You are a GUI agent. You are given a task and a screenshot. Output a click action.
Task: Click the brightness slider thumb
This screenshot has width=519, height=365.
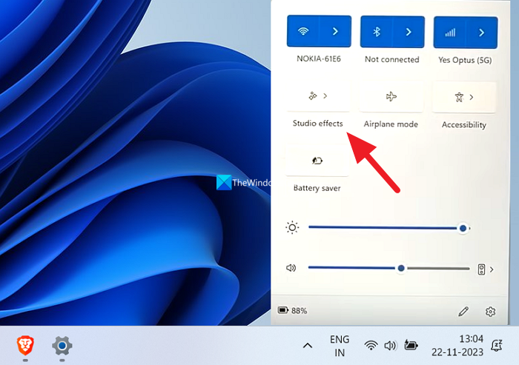pyautogui.click(x=463, y=228)
